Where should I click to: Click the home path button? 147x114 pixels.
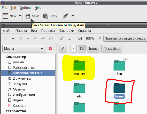[93, 49]
